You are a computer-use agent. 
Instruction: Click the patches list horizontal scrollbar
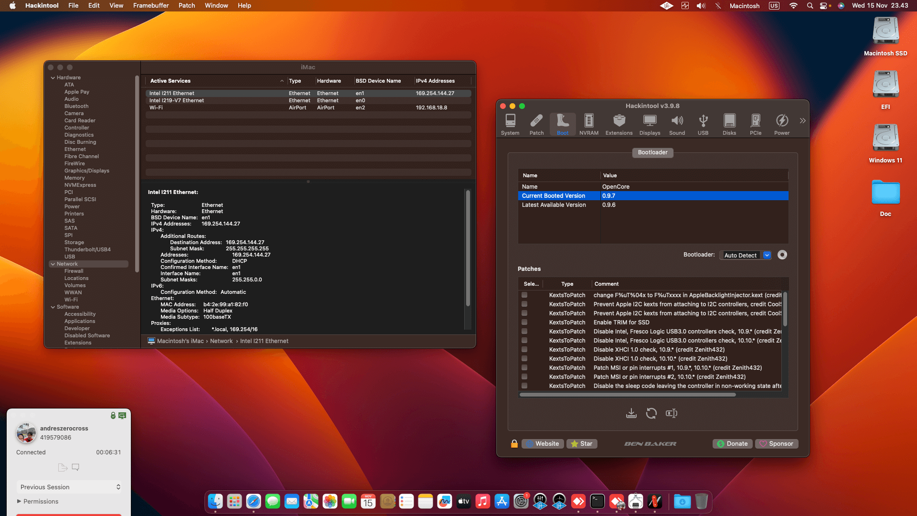pos(628,395)
